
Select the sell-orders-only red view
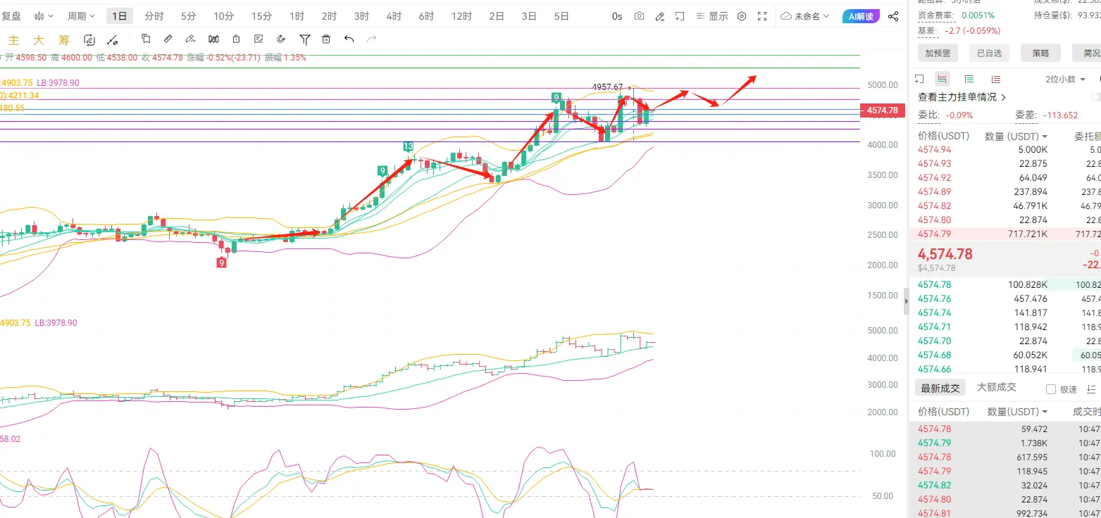(995, 79)
